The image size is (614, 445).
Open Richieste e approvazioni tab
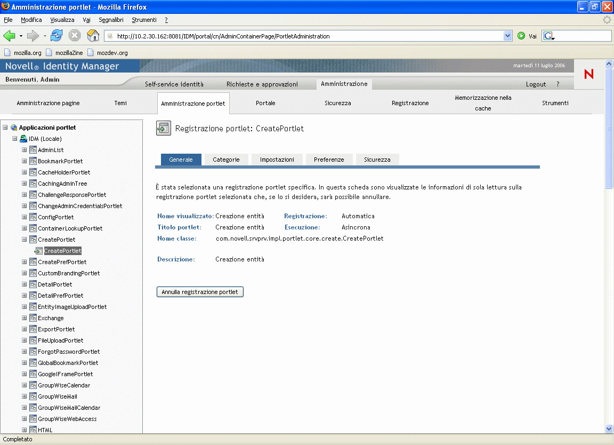262,84
